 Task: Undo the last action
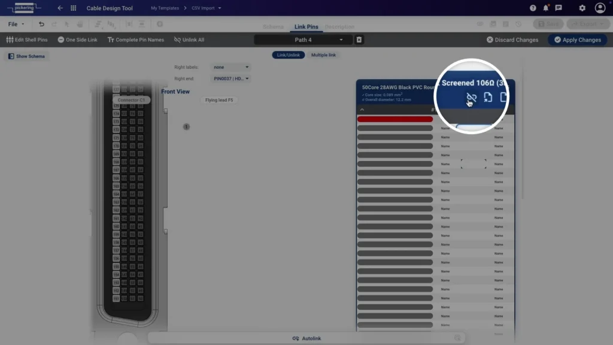[41, 24]
